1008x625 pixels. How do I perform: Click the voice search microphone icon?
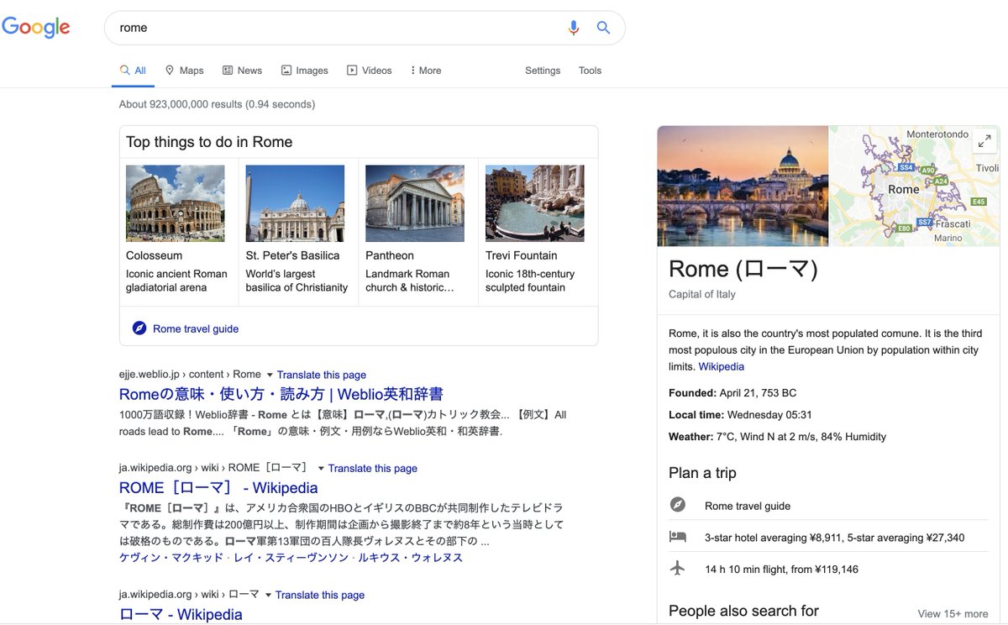[x=574, y=28]
